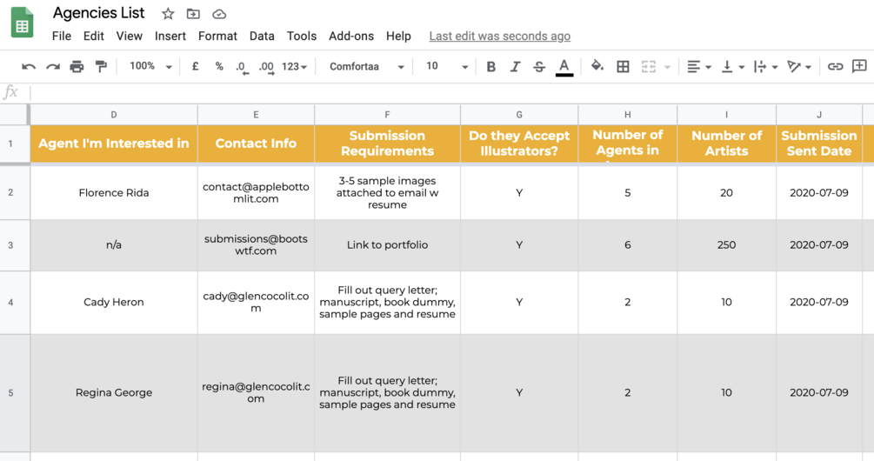Image resolution: width=874 pixels, height=461 pixels.
Task: Select the n/a agent cell
Action: tap(114, 245)
